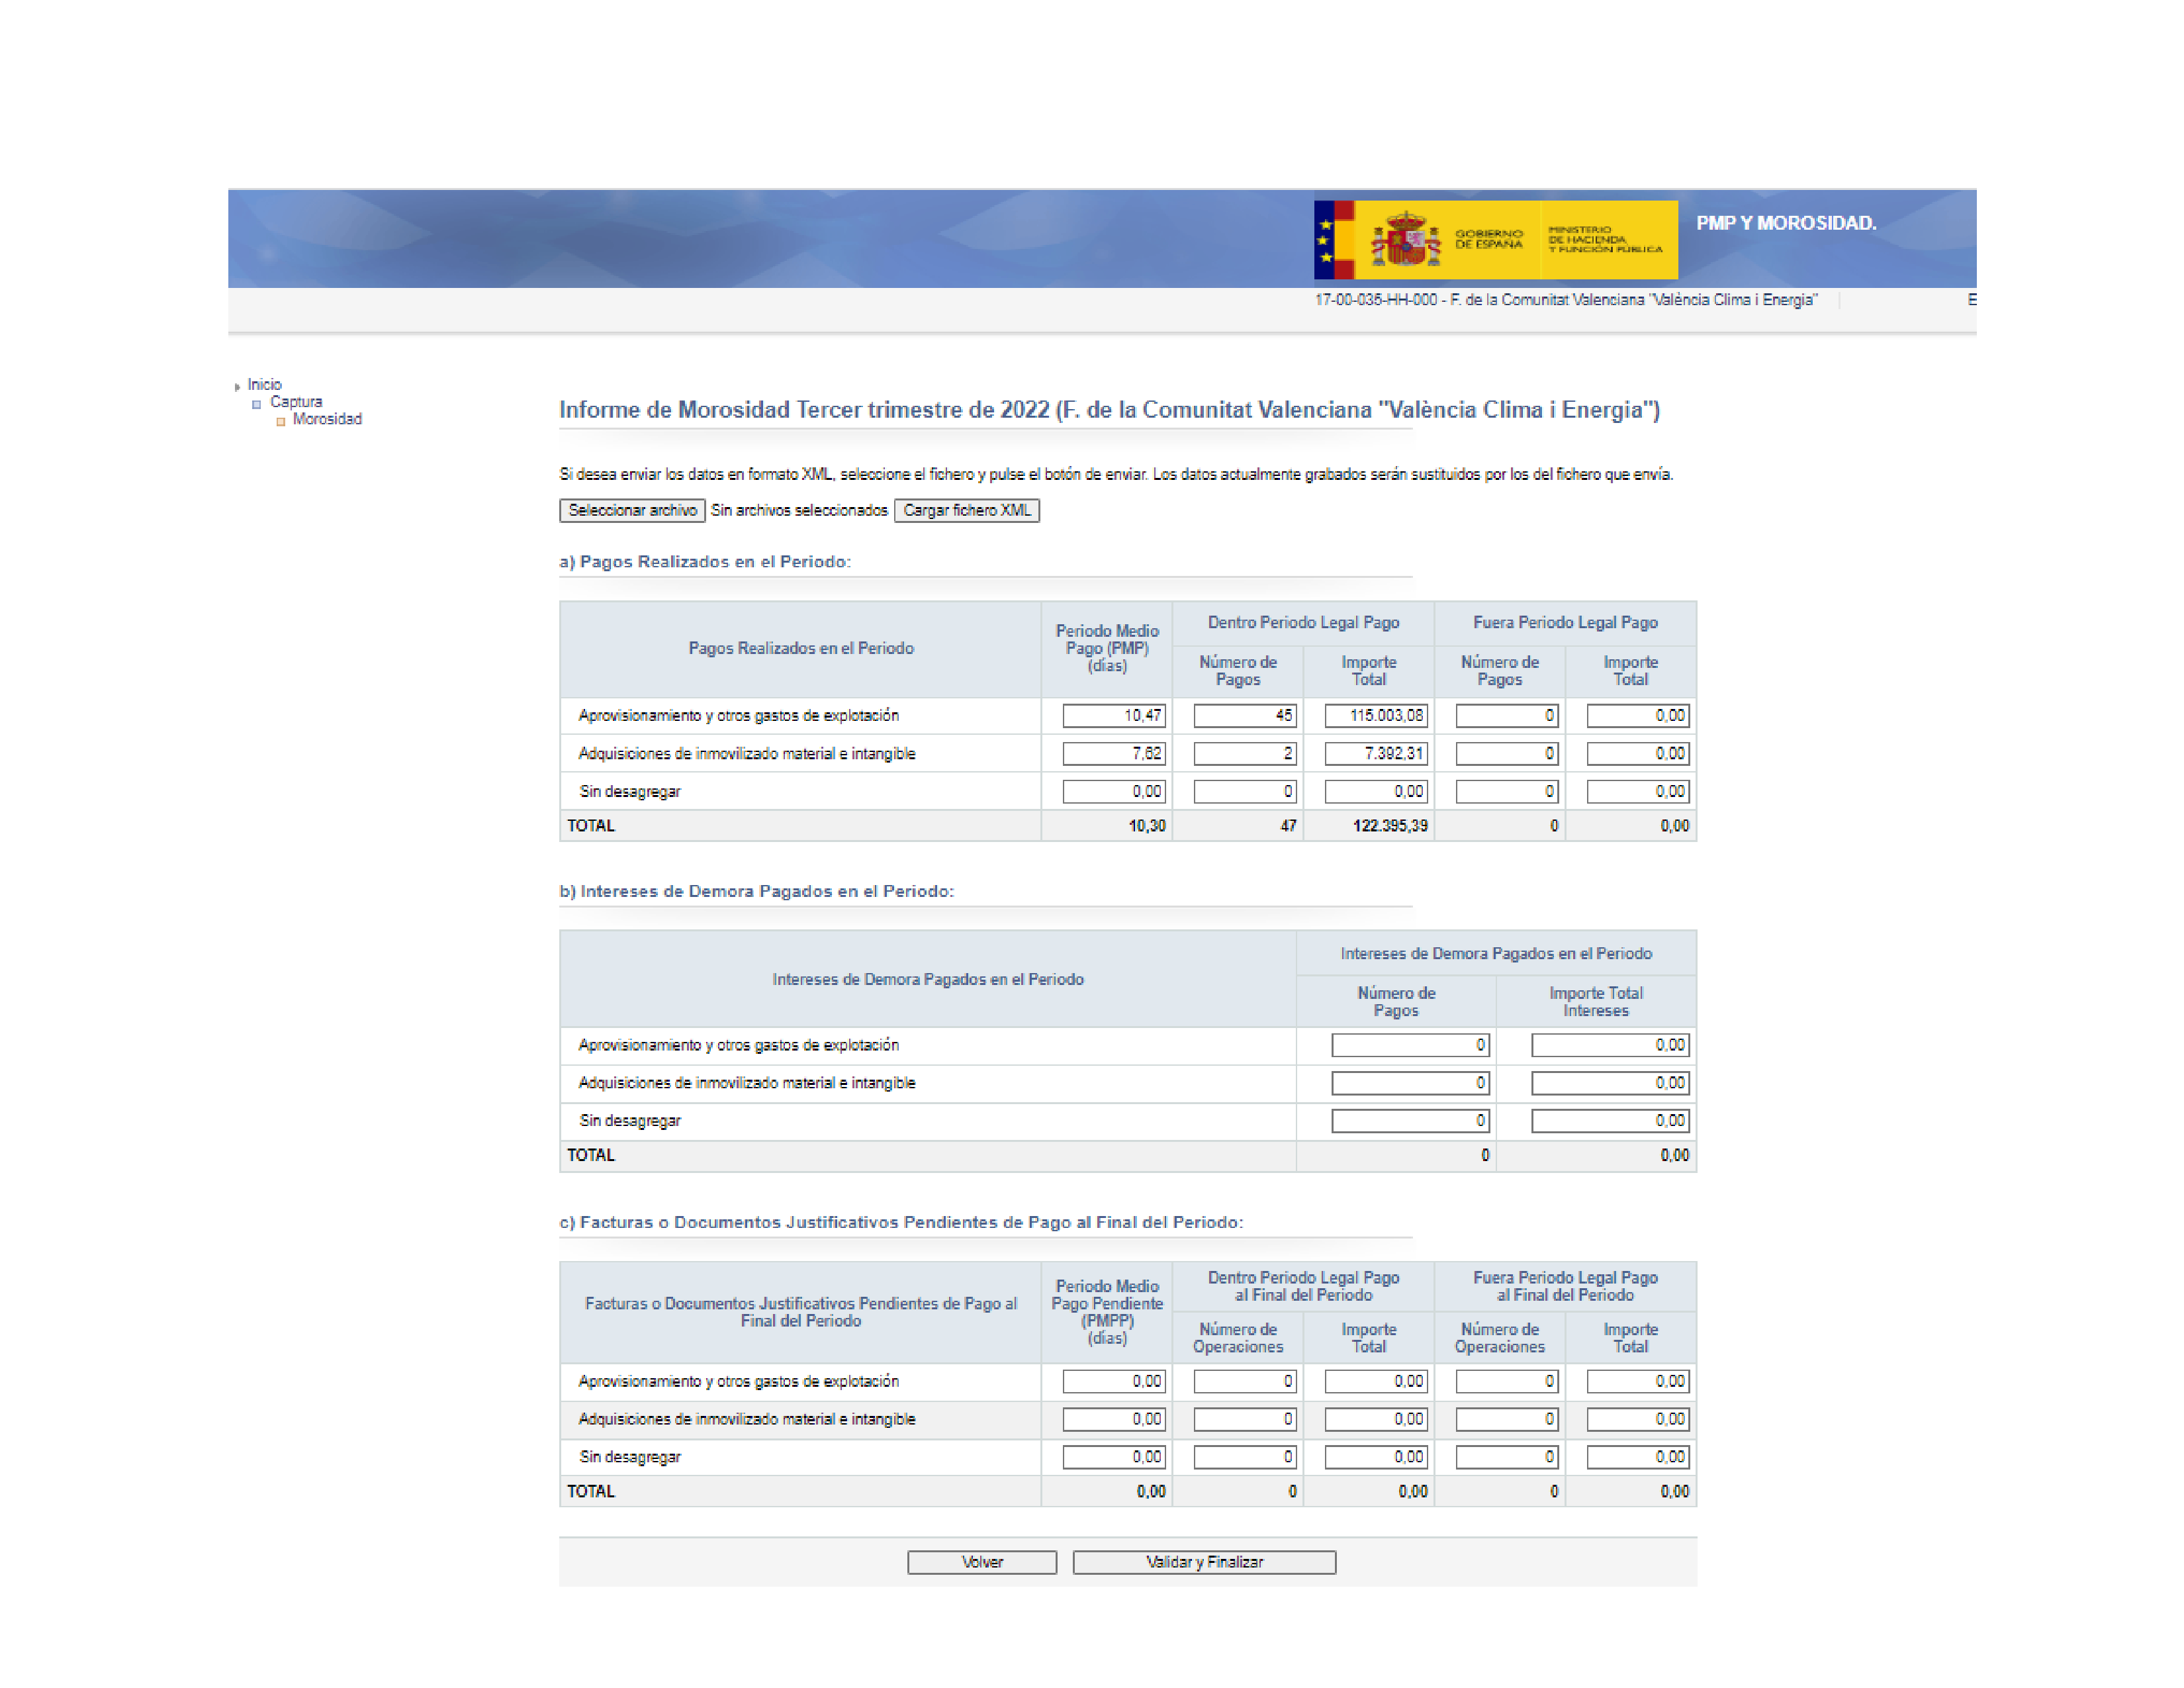The height and width of the screenshot is (1688, 2184).
Task: Click the arrow icon beside Inicio
Action: coord(237,386)
